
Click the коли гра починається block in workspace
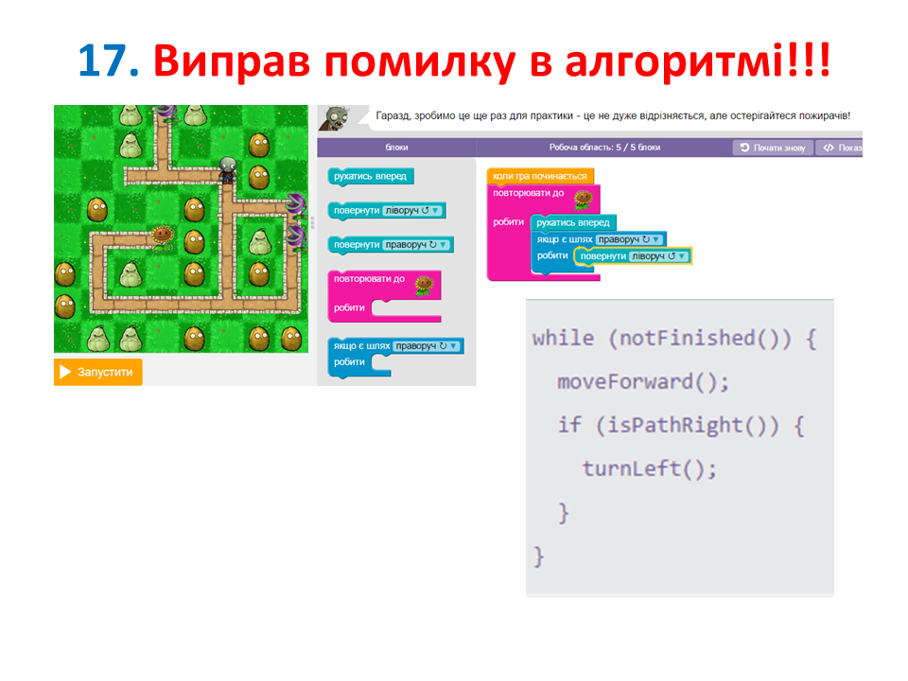[x=540, y=176]
